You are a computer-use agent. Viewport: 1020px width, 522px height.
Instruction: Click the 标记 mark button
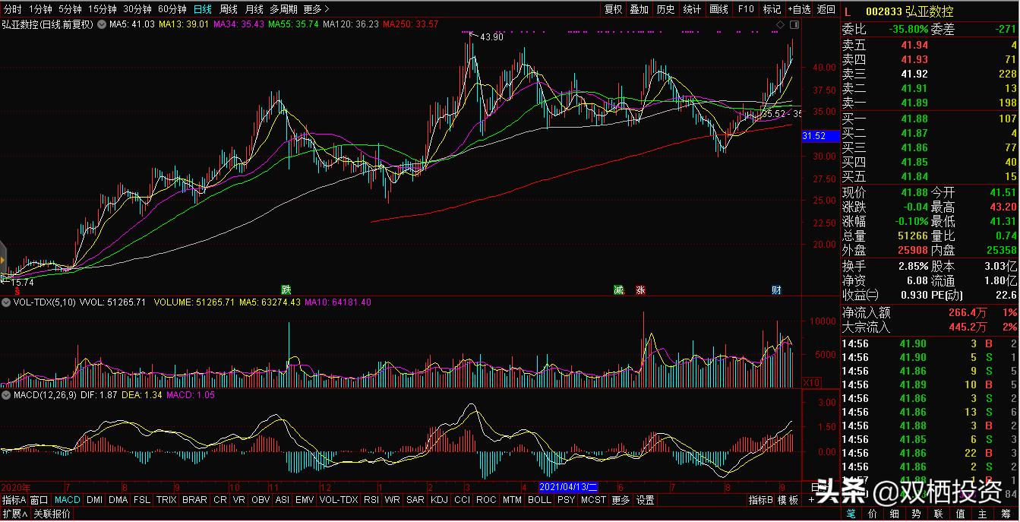coord(772,9)
